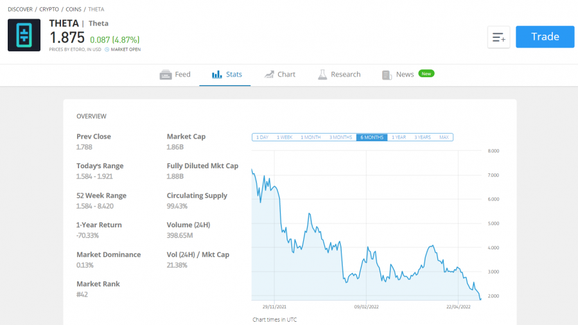
Task: Click the current price 1.875
Action: tap(67, 38)
